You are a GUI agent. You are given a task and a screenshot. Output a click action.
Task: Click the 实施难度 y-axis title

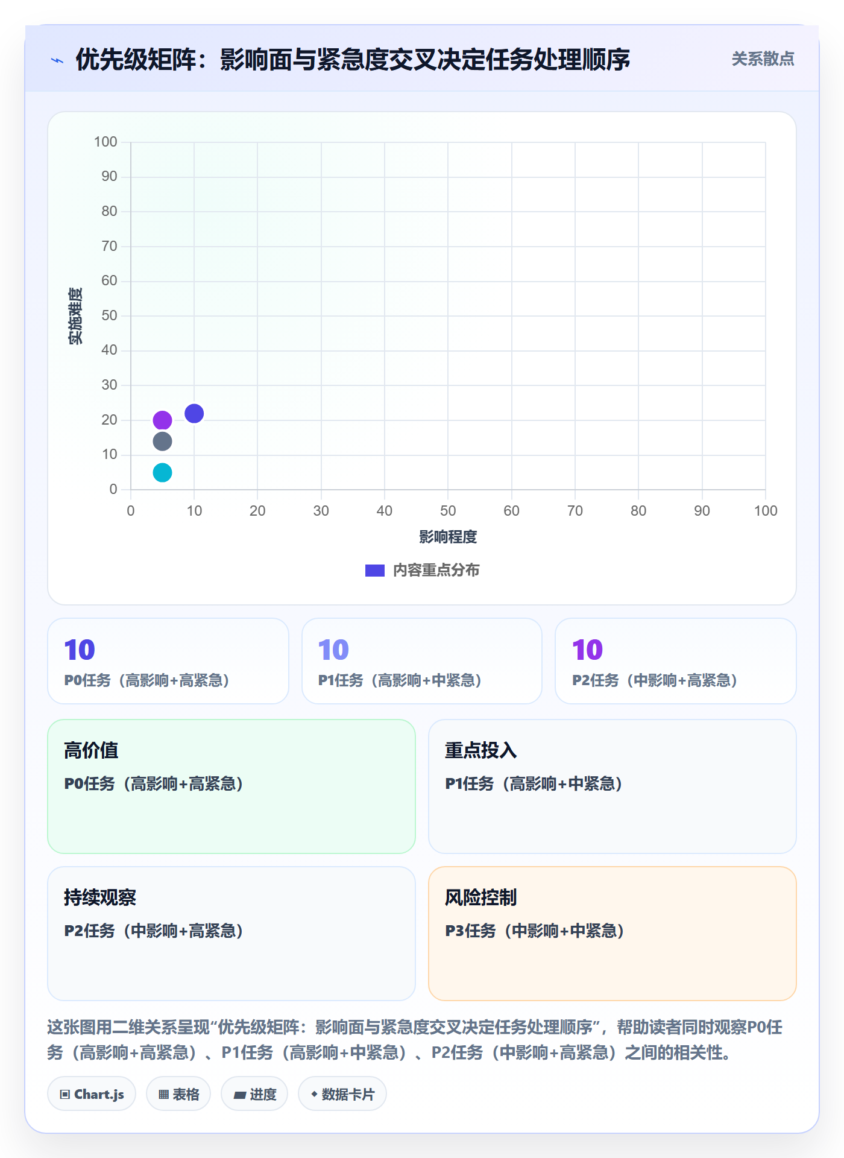coord(75,316)
